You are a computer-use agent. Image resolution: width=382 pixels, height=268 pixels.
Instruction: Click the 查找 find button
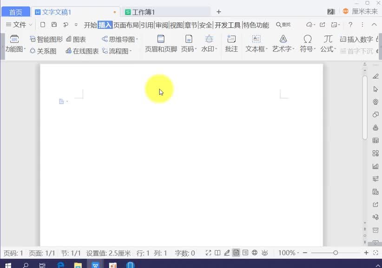click(x=284, y=25)
